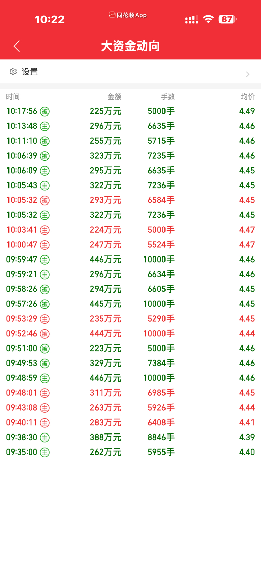Open the settings gear icon
Image resolution: width=261 pixels, height=567 pixels.
(13, 72)
